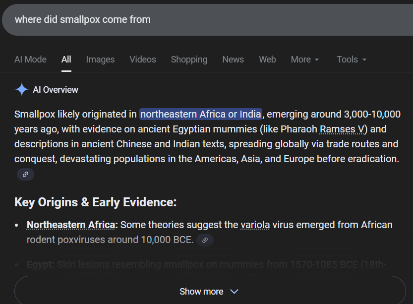Open the Tools dropdown
The image size is (413, 304).
(x=352, y=60)
